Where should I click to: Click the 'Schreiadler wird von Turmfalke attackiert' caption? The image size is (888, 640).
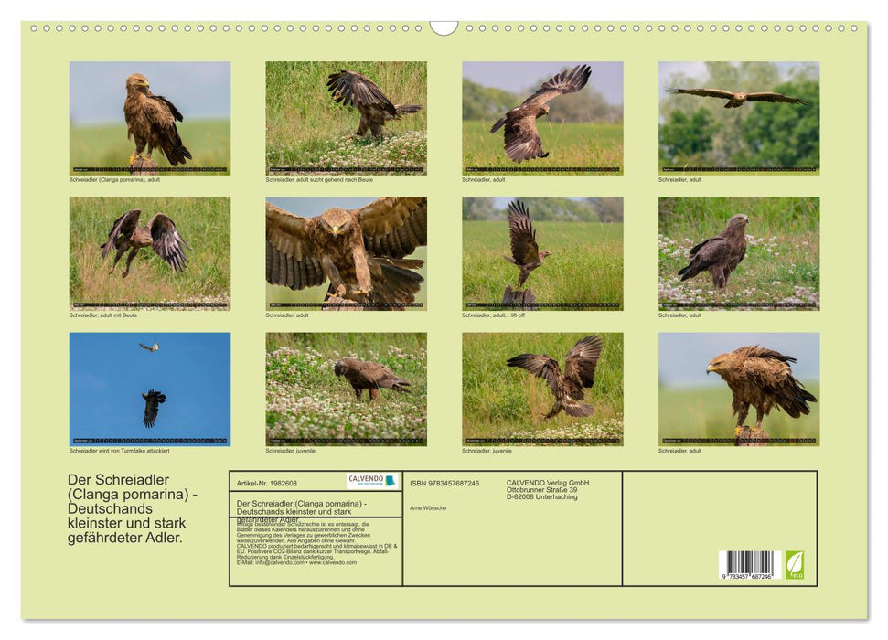119,451
